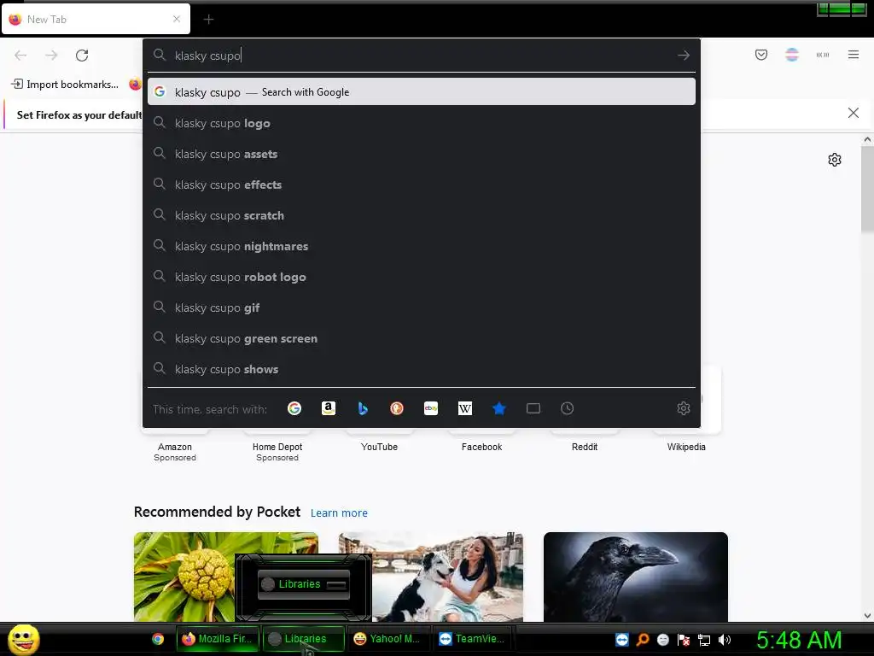Screen dimensions: 874x656
Task: Open the raven Pocket story thumbnail
Action: (635, 577)
